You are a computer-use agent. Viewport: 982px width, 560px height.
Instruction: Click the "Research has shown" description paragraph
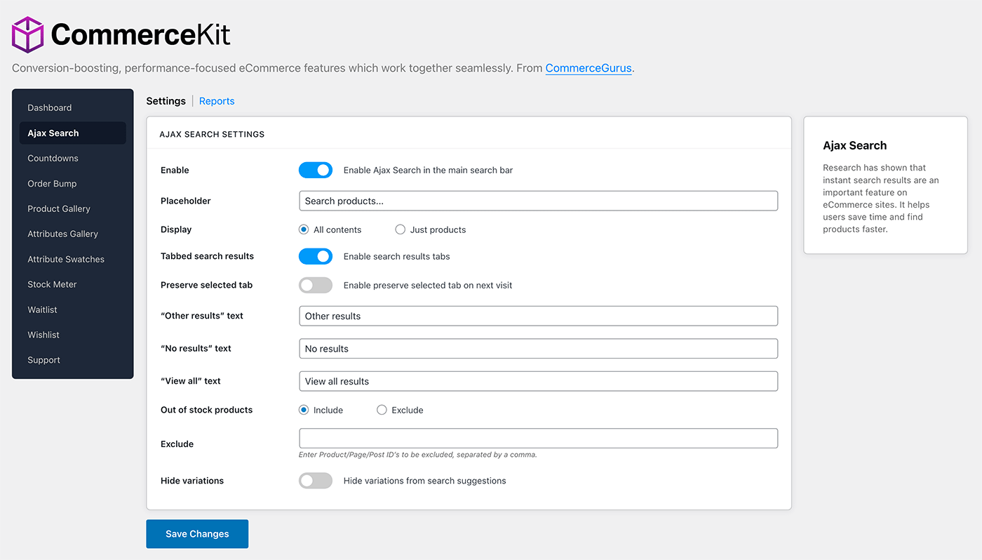(881, 199)
